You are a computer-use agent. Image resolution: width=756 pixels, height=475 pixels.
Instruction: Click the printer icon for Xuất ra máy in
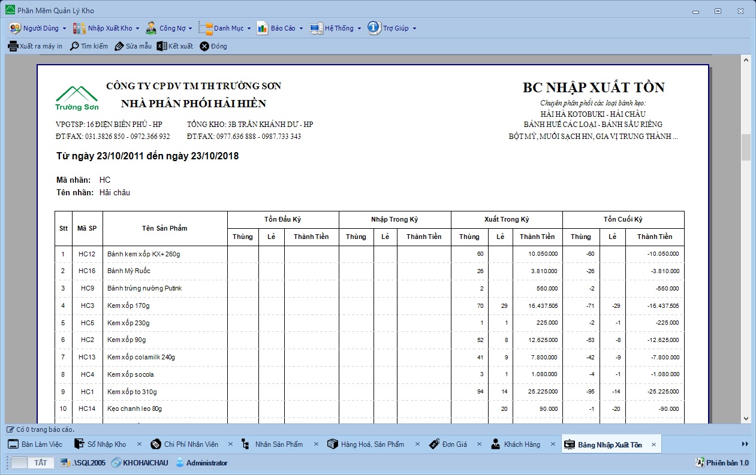point(12,46)
